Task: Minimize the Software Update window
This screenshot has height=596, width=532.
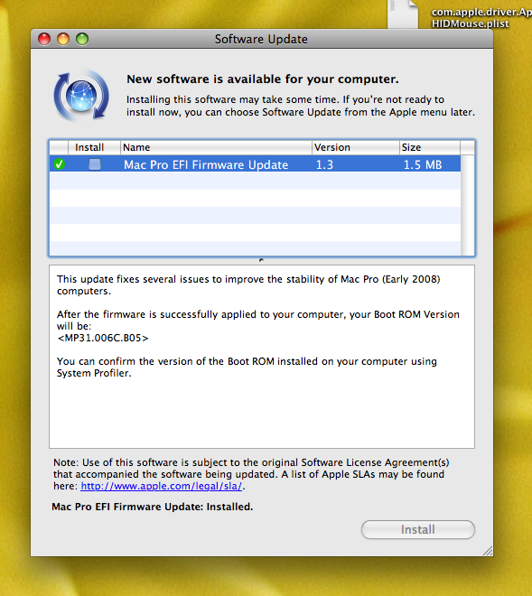Action: click(x=63, y=39)
